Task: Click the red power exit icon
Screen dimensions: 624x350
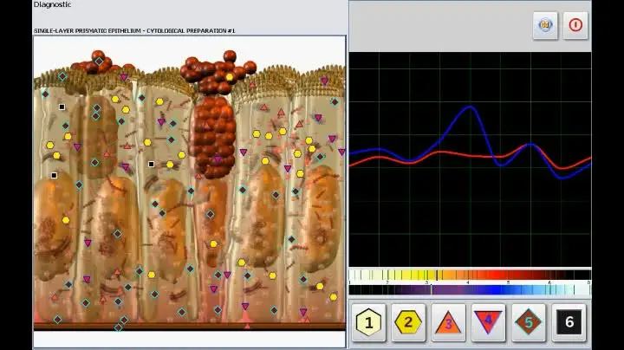Action: click(x=575, y=25)
